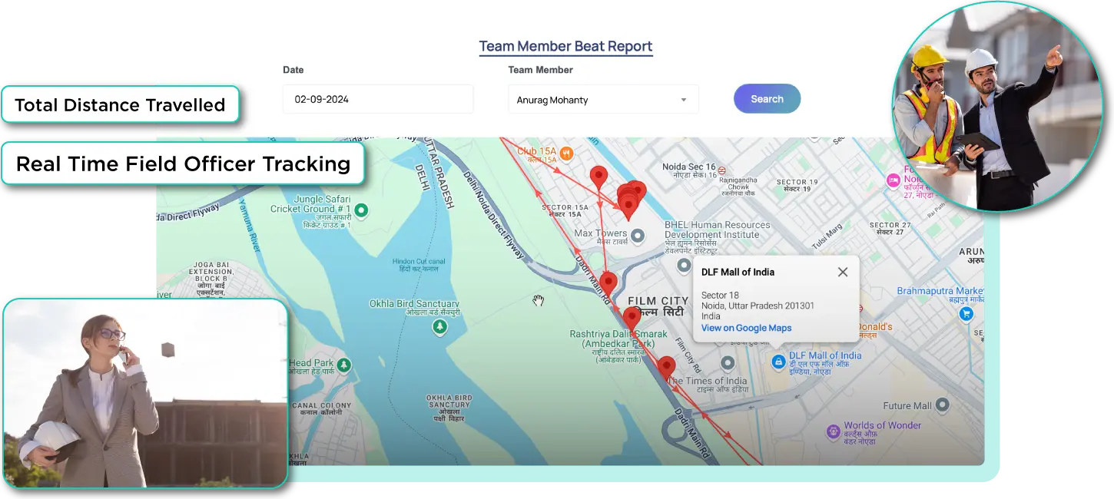
Task: Click the Search button
Action: [767, 99]
